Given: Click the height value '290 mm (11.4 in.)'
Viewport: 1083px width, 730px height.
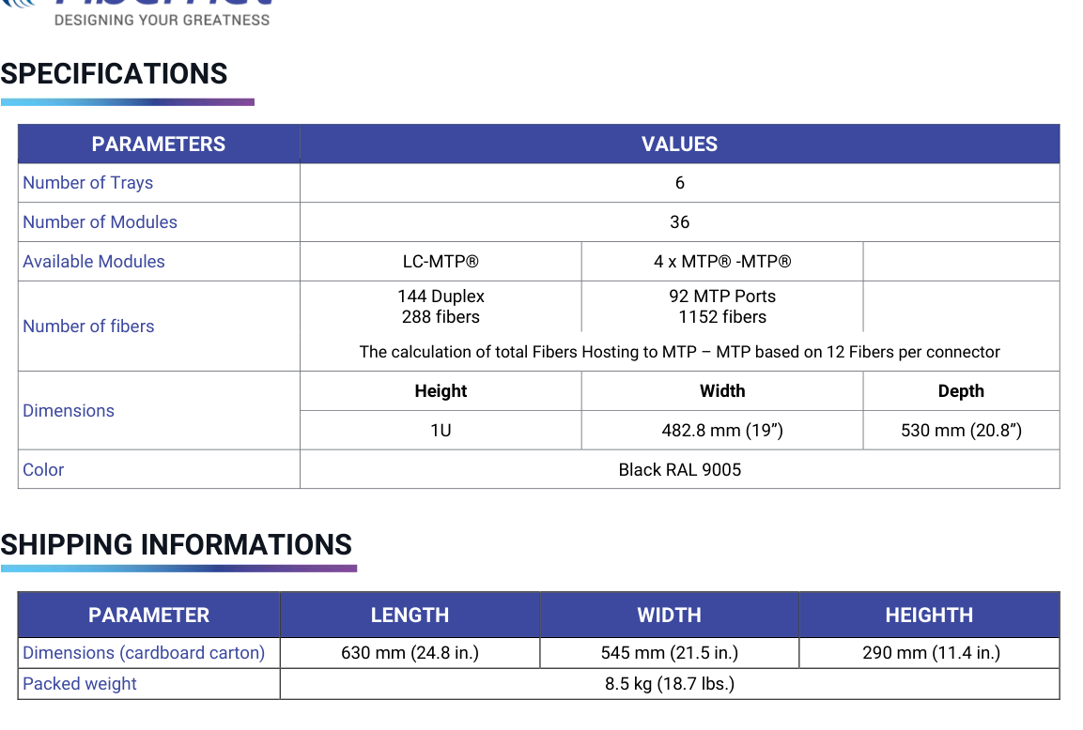Looking at the screenshot, I should pyautogui.click(x=931, y=653).
